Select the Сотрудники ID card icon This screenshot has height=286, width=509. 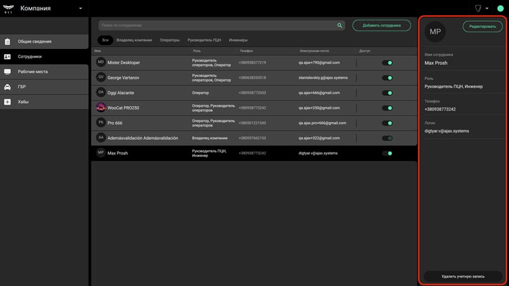coord(8,57)
